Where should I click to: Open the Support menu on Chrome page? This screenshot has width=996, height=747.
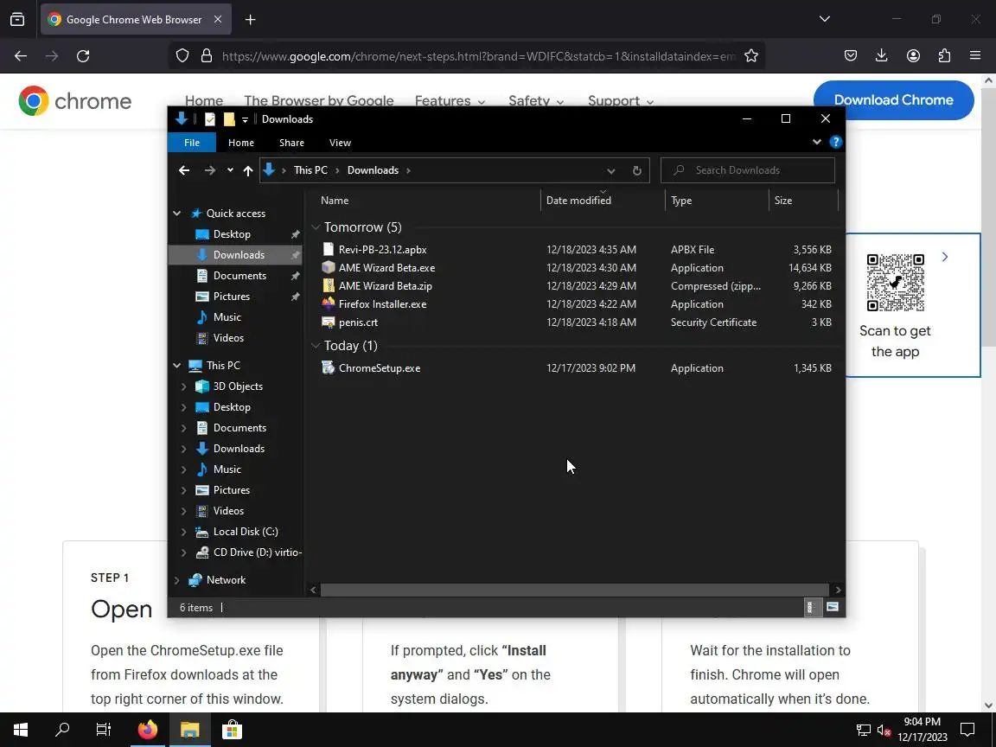tap(621, 99)
